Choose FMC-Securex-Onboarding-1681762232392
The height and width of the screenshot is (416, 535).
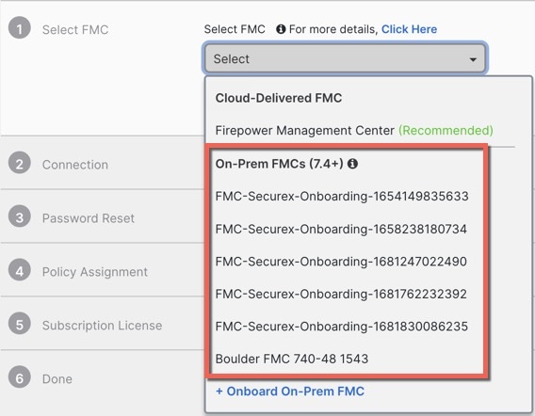coord(341,294)
